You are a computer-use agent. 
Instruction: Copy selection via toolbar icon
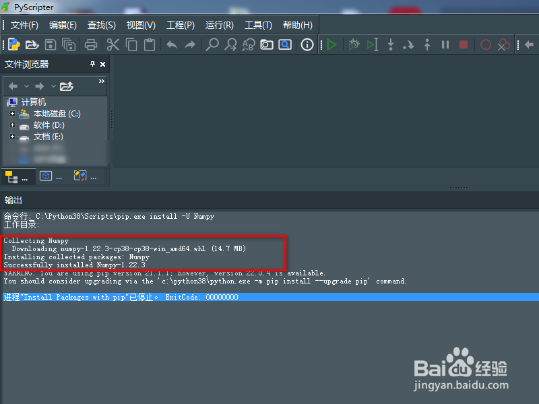point(131,44)
